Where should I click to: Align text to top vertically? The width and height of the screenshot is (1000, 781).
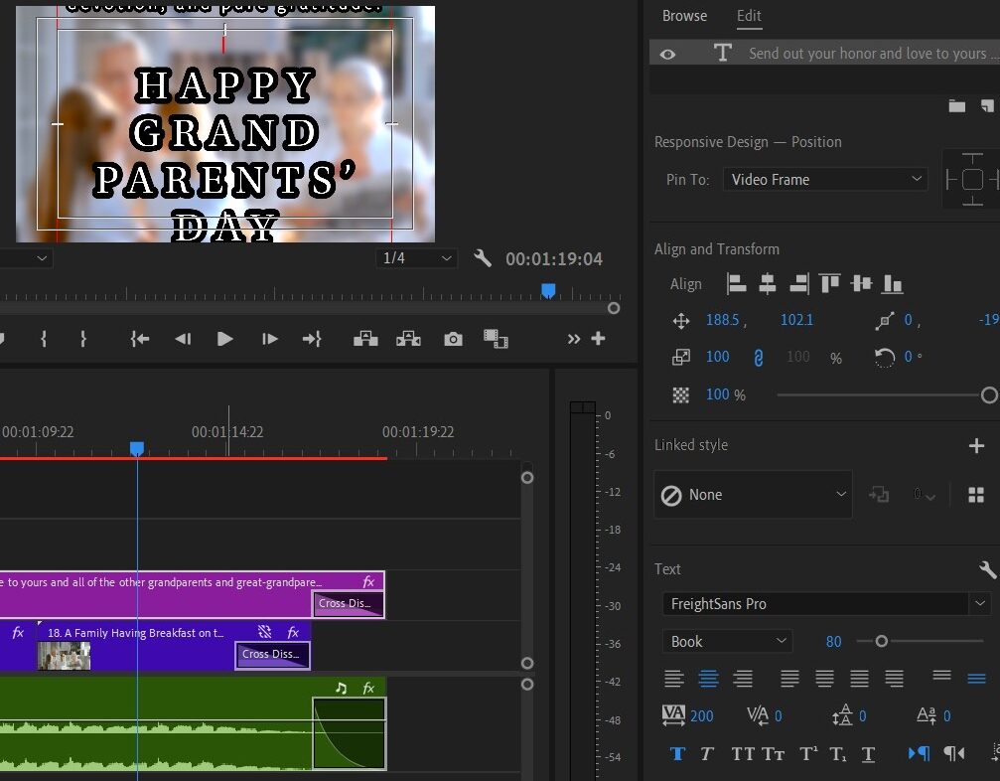tap(942, 675)
